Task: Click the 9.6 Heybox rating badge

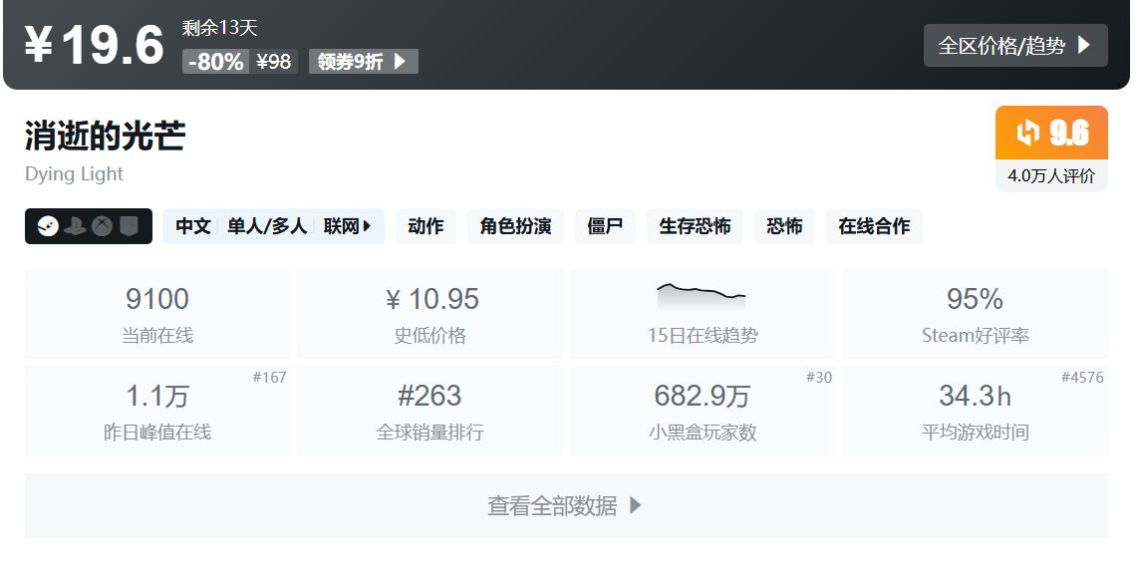Action: [1051, 133]
